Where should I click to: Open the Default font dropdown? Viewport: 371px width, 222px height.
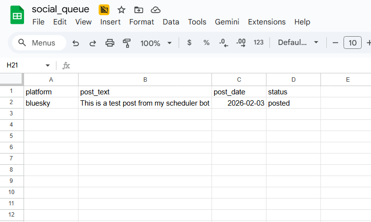click(298, 43)
